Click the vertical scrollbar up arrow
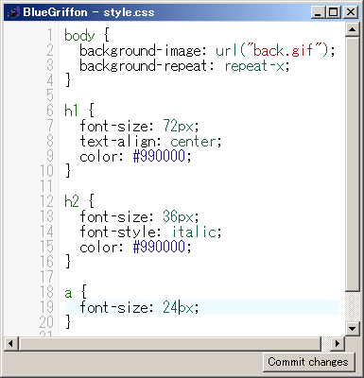 coord(353,30)
